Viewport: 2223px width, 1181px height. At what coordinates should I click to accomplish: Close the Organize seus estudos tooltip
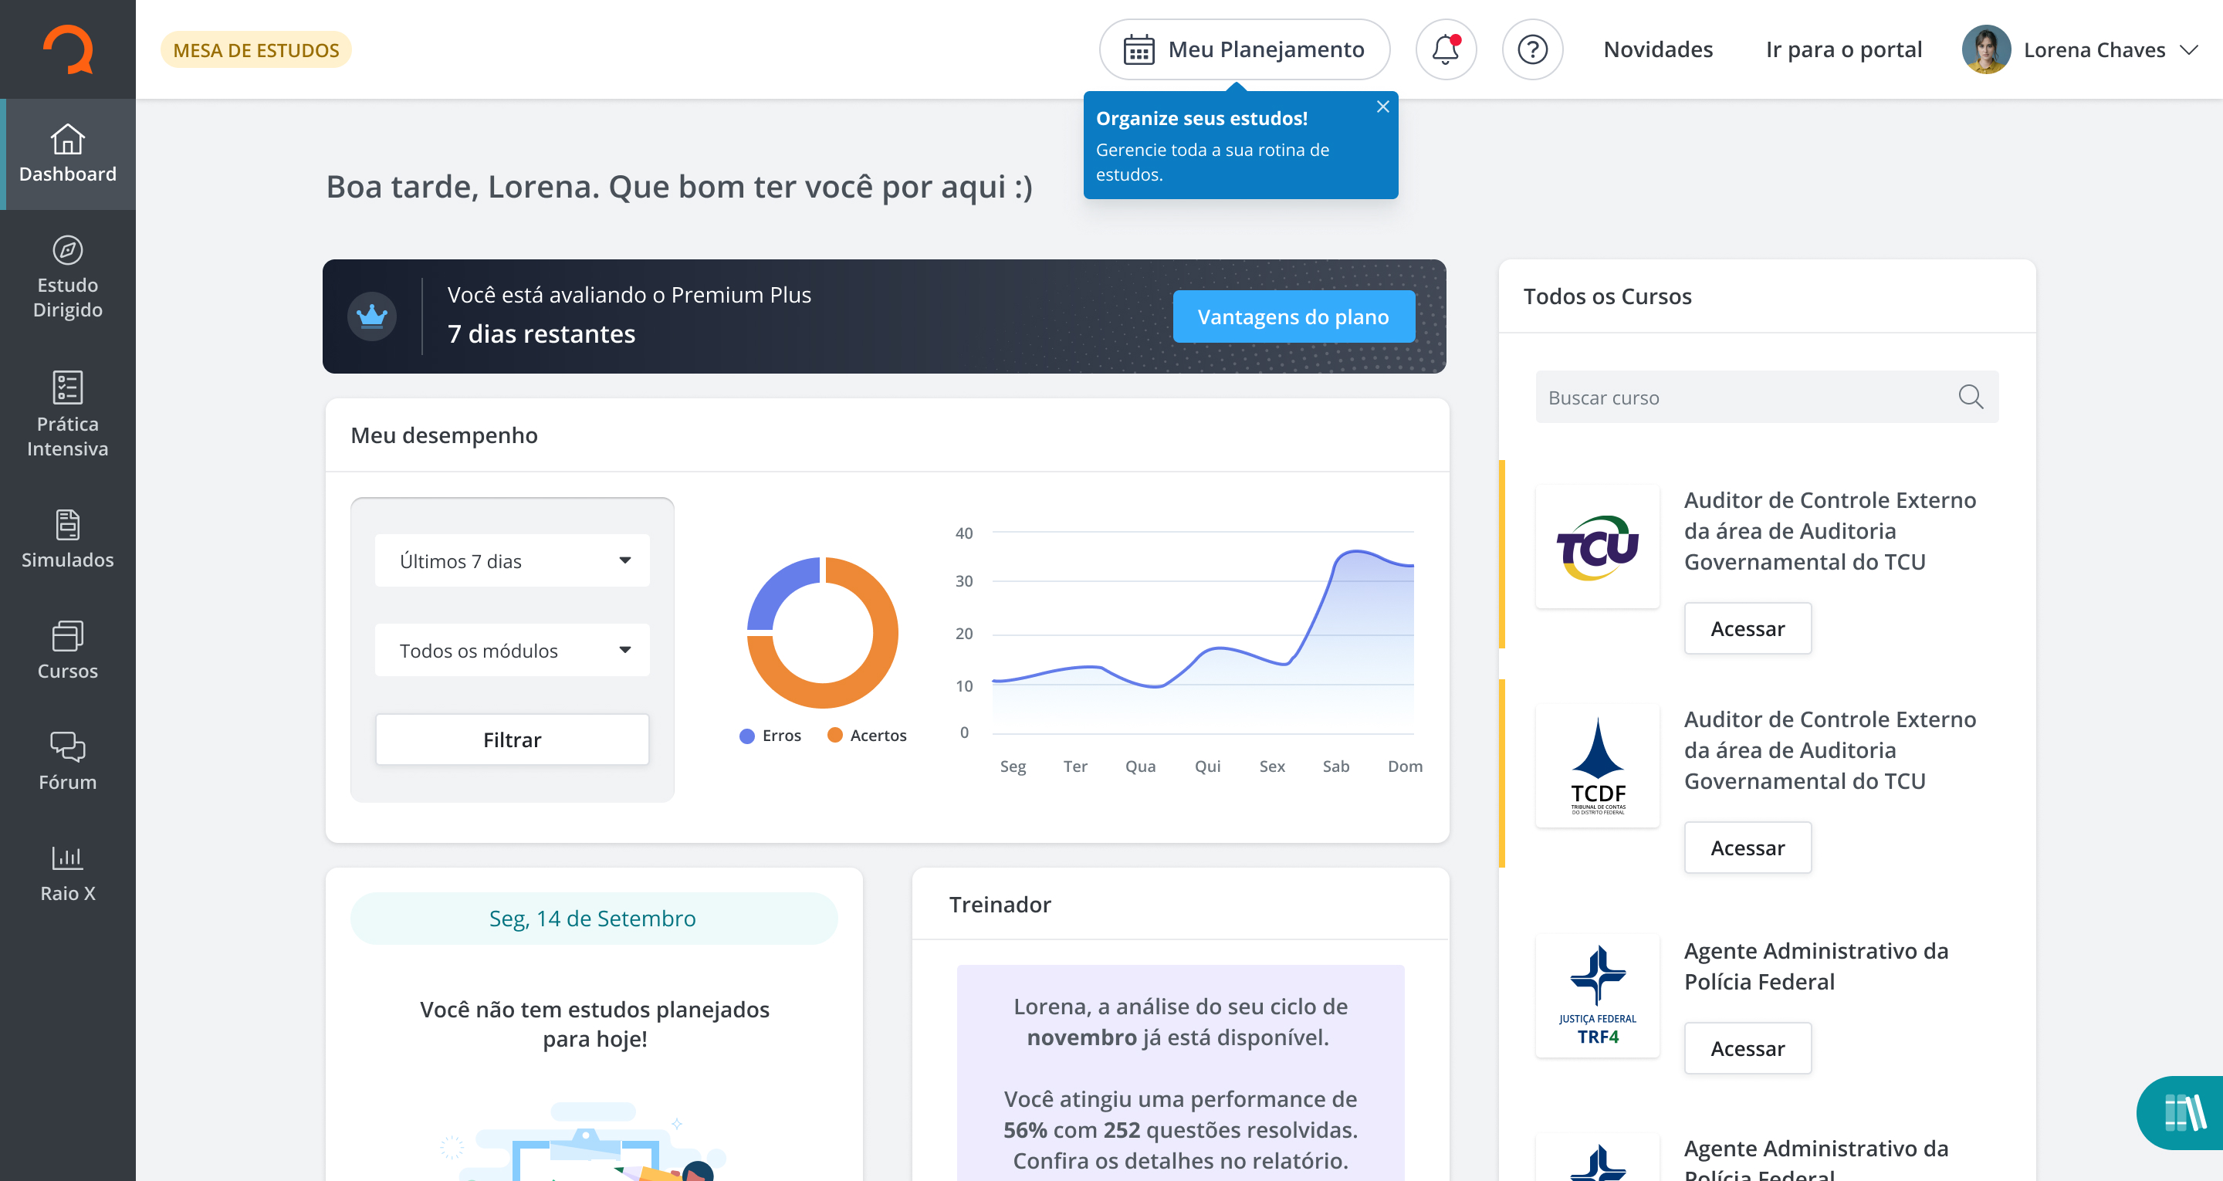pos(1382,107)
